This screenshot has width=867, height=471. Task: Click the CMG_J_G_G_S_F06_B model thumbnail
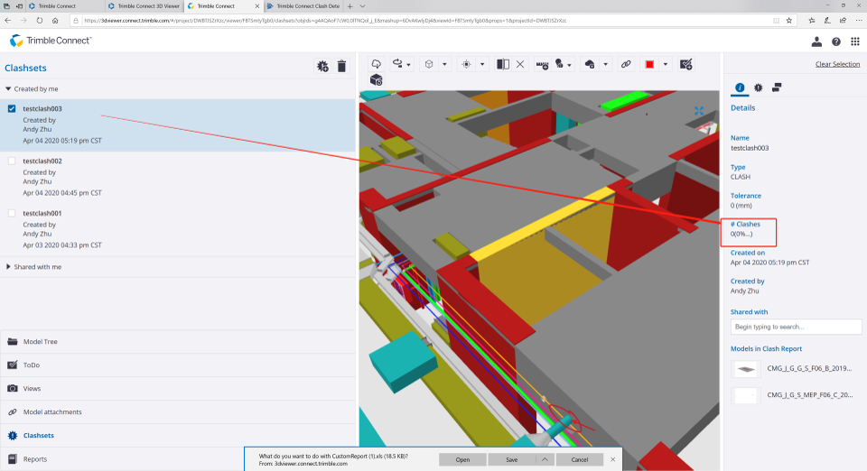coord(746,369)
